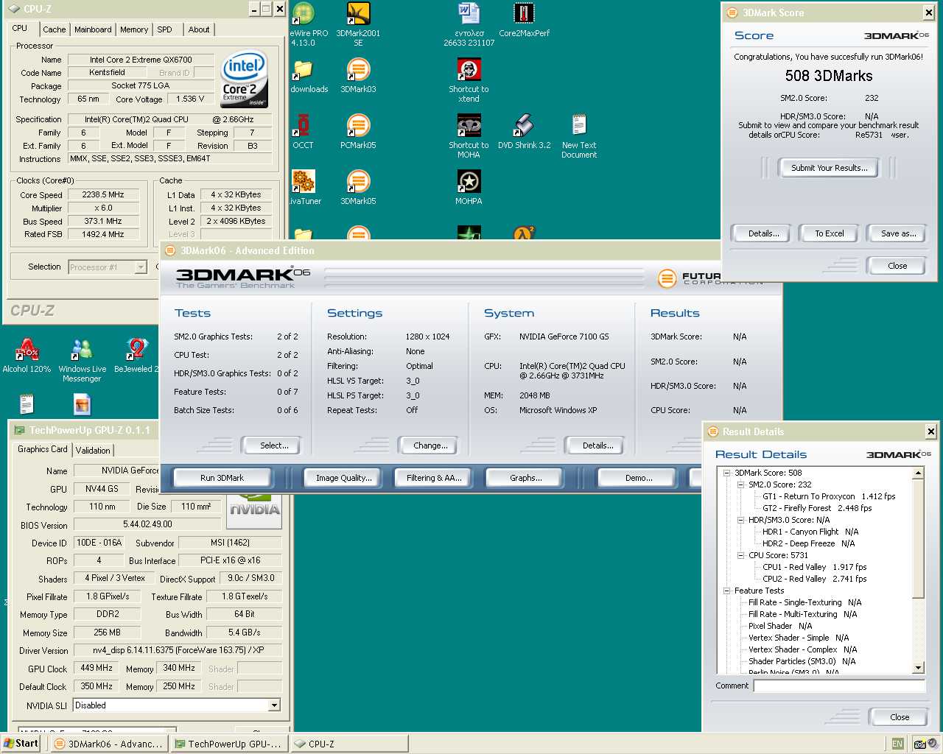The height and width of the screenshot is (754, 943).
Task: Click the Result Details scrollbar down arrow
Action: point(918,668)
